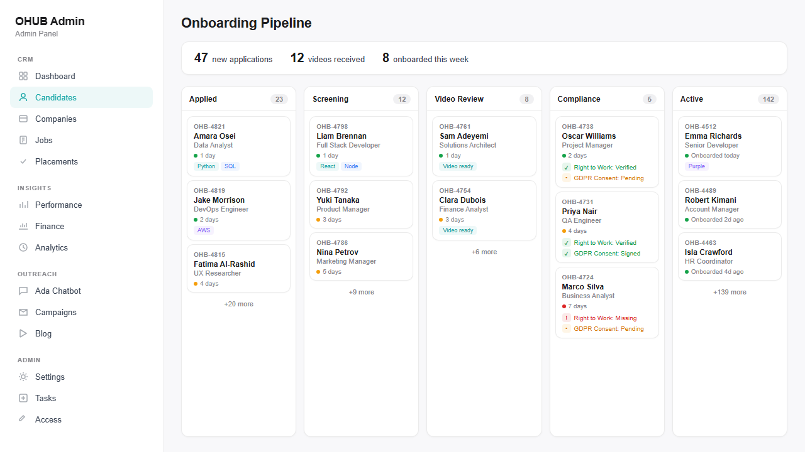
Task: Click Priya Nair's GDPR Consent signed check icon
Action: tap(567, 254)
